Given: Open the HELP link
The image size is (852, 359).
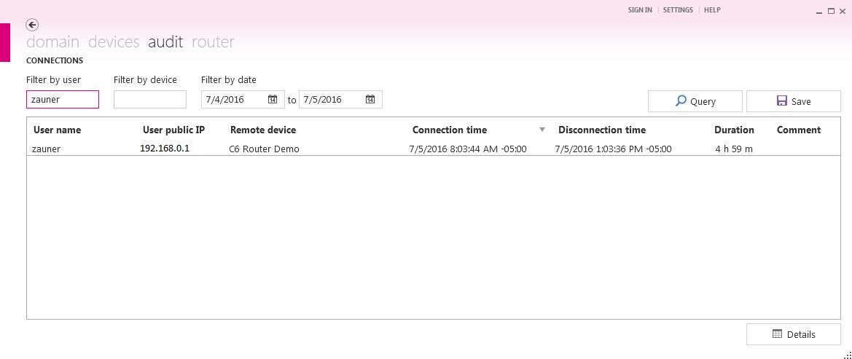Looking at the screenshot, I should [712, 9].
